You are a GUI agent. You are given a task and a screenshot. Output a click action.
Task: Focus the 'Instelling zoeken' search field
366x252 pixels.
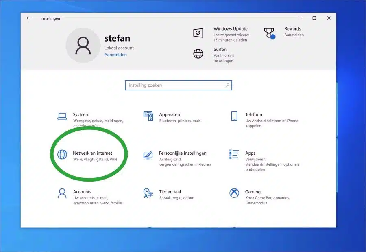179,85
